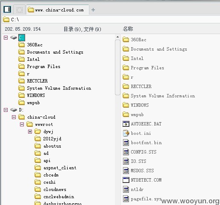This screenshot has height=205, width=220.
Task: Open a new tab with plus button
Action: click(x=93, y=10)
